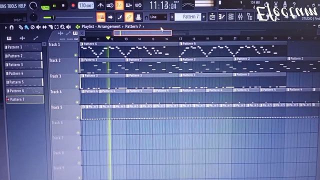Stop playback with the stop button
320x180 pixels.
coord(63,5)
